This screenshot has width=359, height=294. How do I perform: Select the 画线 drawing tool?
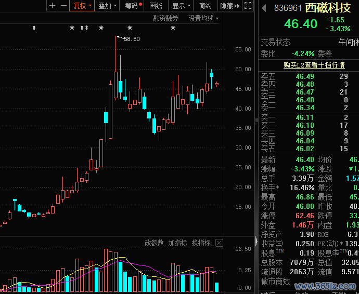(156, 6)
